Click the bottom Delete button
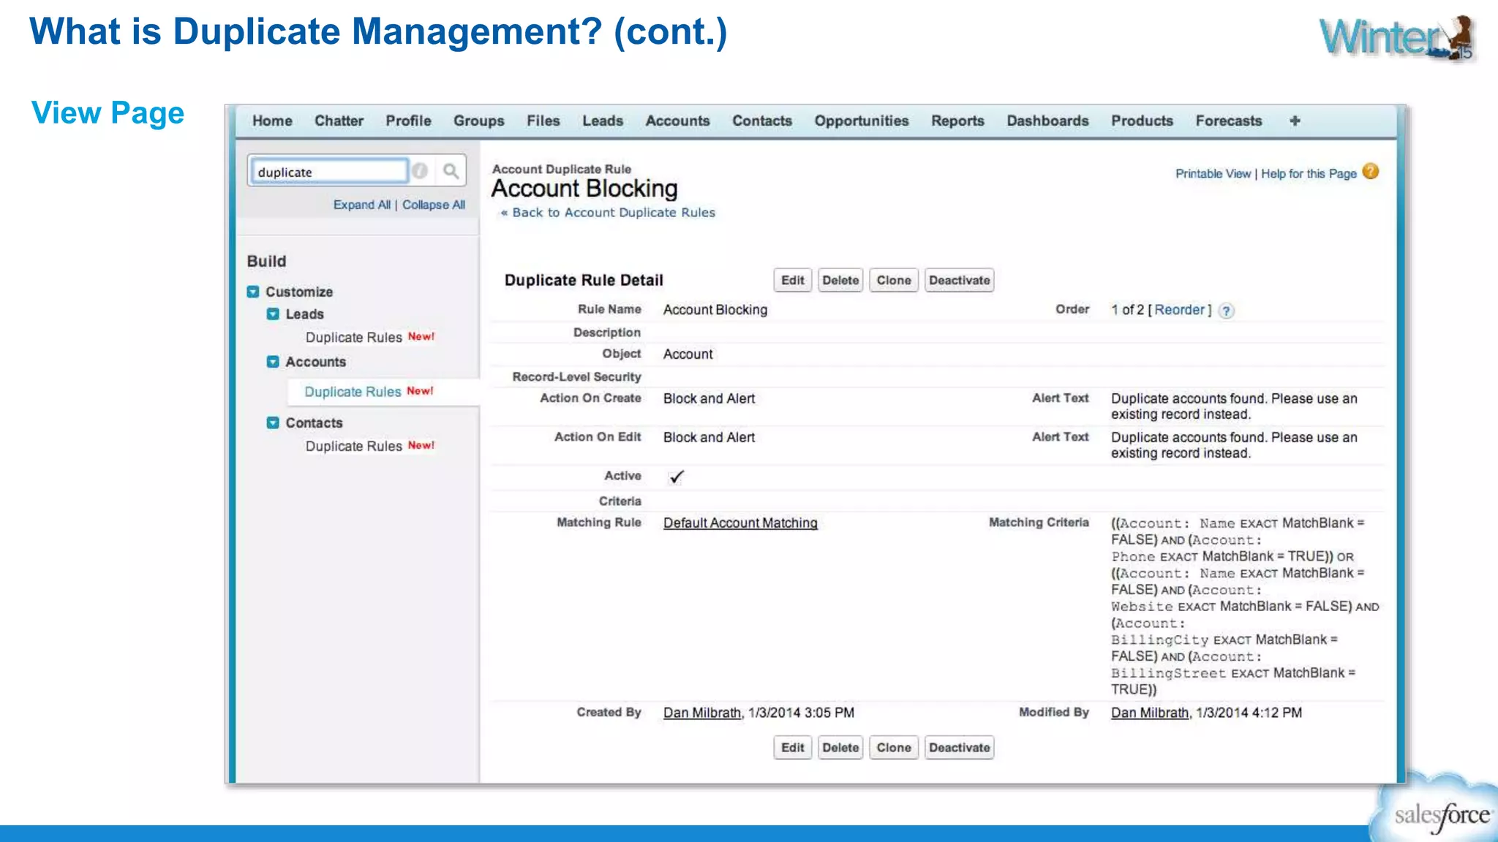Screen dimensions: 1498x842 click(840, 748)
